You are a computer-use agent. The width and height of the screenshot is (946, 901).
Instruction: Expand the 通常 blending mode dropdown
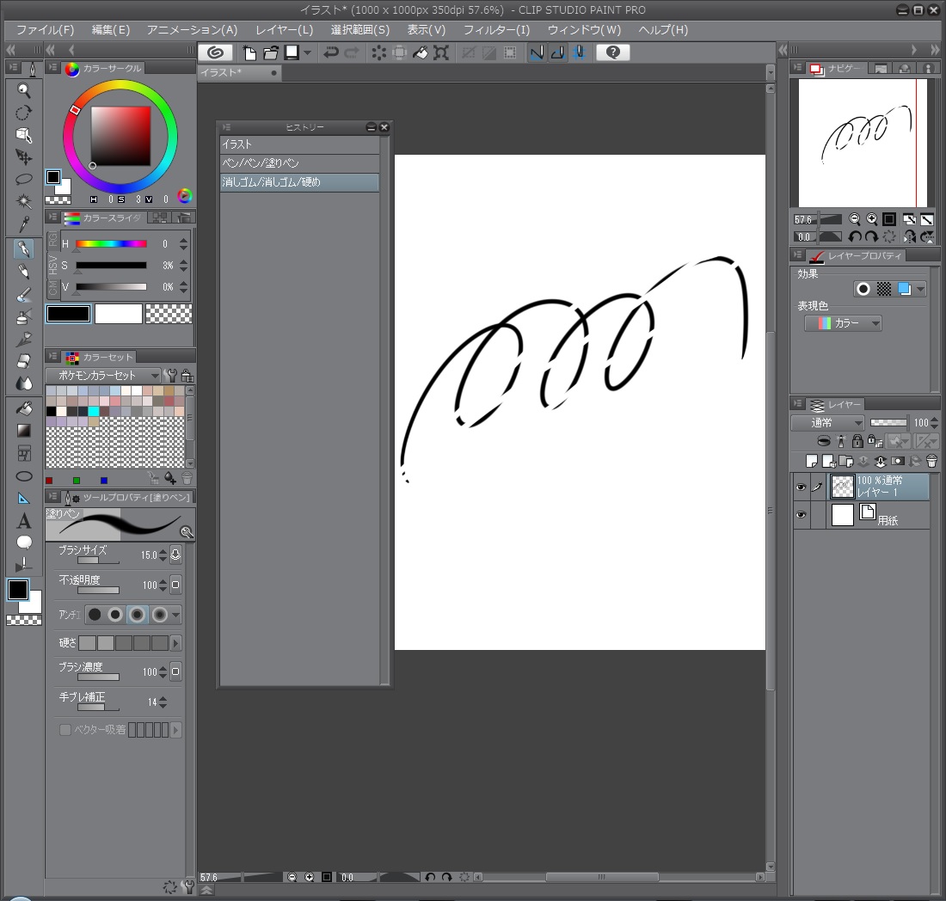click(827, 423)
